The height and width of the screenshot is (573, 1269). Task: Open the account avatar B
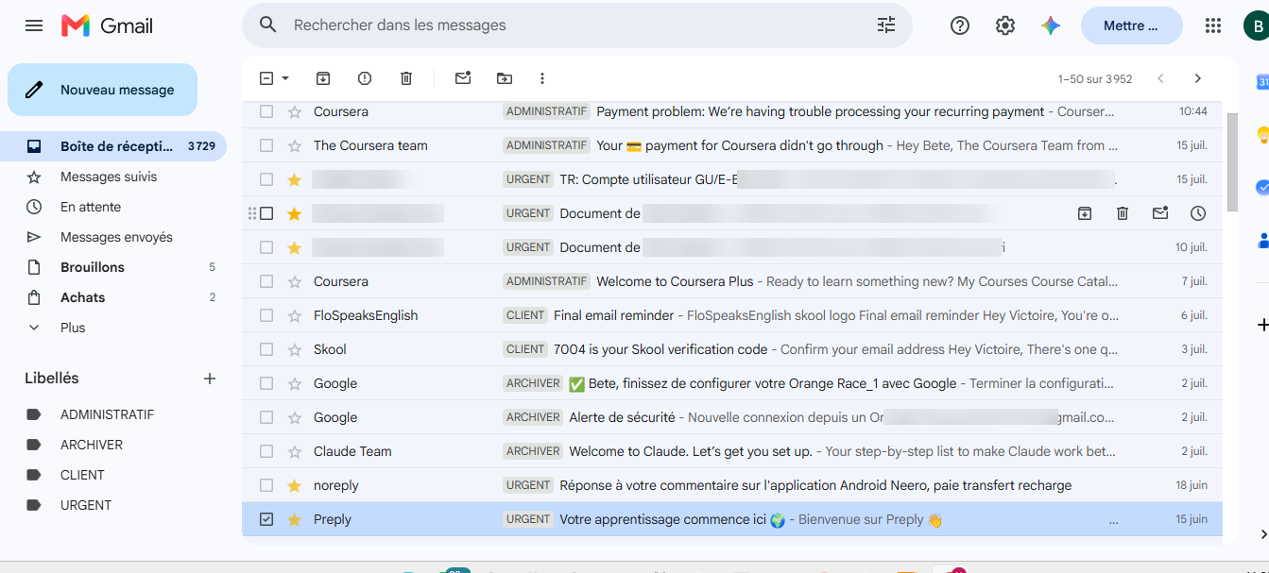click(1257, 25)
